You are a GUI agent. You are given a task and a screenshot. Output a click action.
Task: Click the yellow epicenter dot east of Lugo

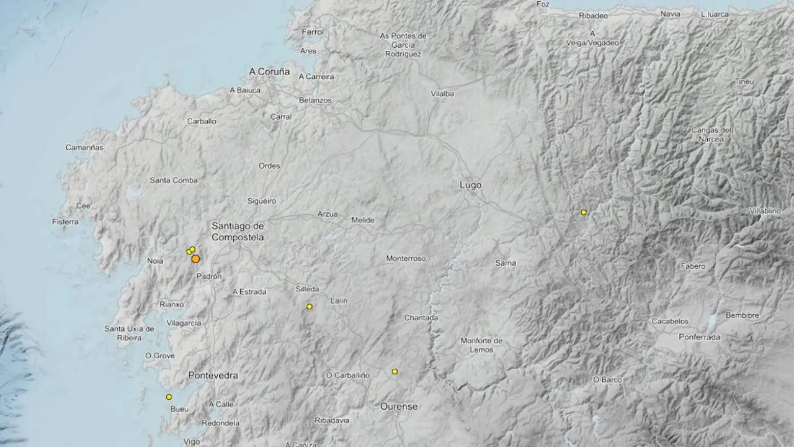coord(583,212)
